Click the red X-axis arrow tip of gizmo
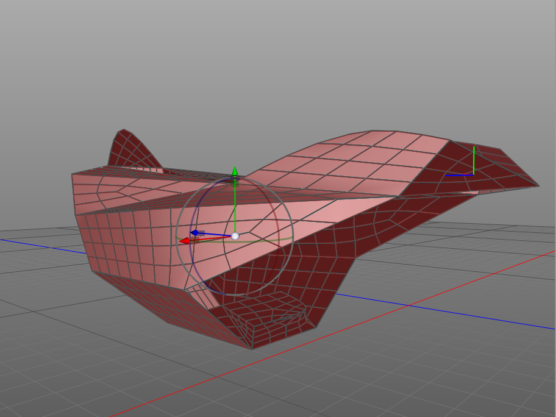 [x=185, y=241]
